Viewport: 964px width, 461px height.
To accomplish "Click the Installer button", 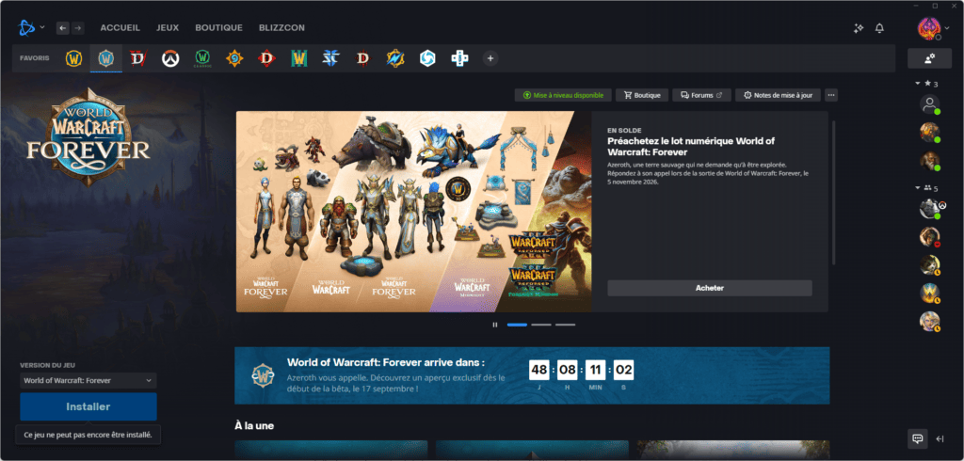I will [88, 407].
